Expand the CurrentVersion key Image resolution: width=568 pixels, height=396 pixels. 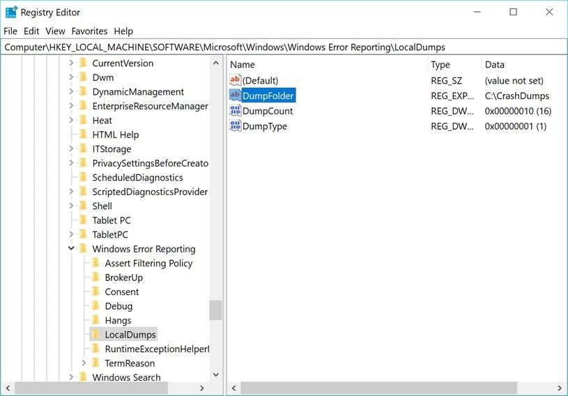click(71, 63)
